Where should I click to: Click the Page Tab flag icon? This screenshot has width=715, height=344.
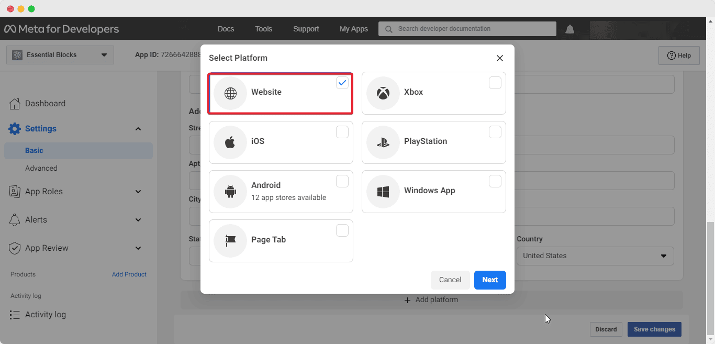[x=230, y=241]
